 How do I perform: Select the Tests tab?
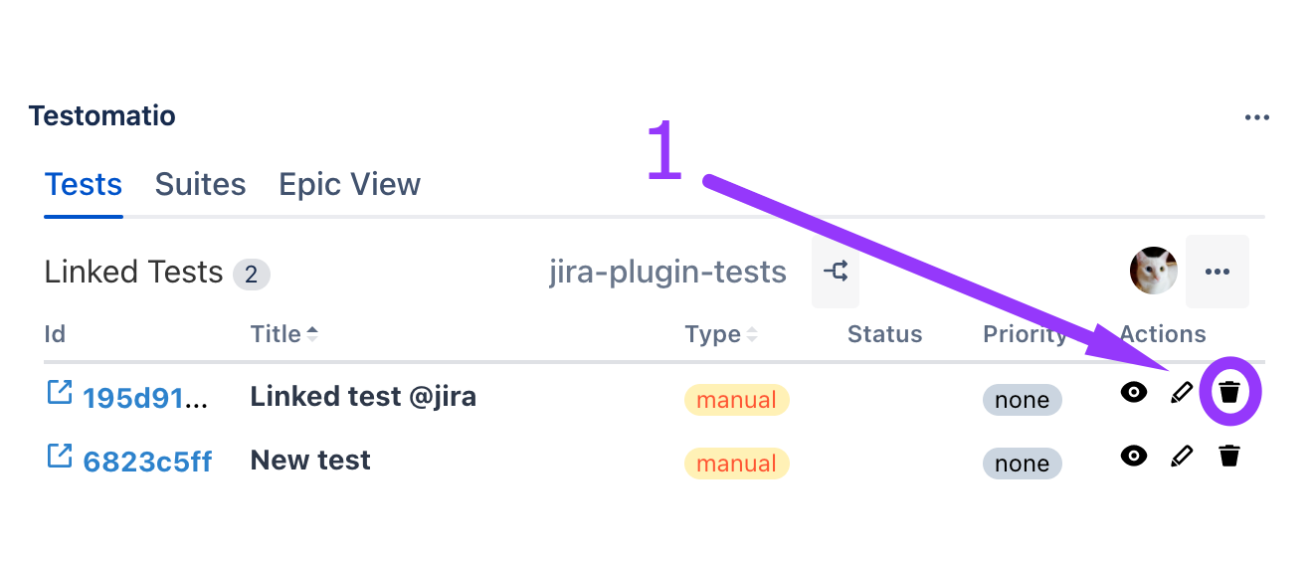click(84, 185)
